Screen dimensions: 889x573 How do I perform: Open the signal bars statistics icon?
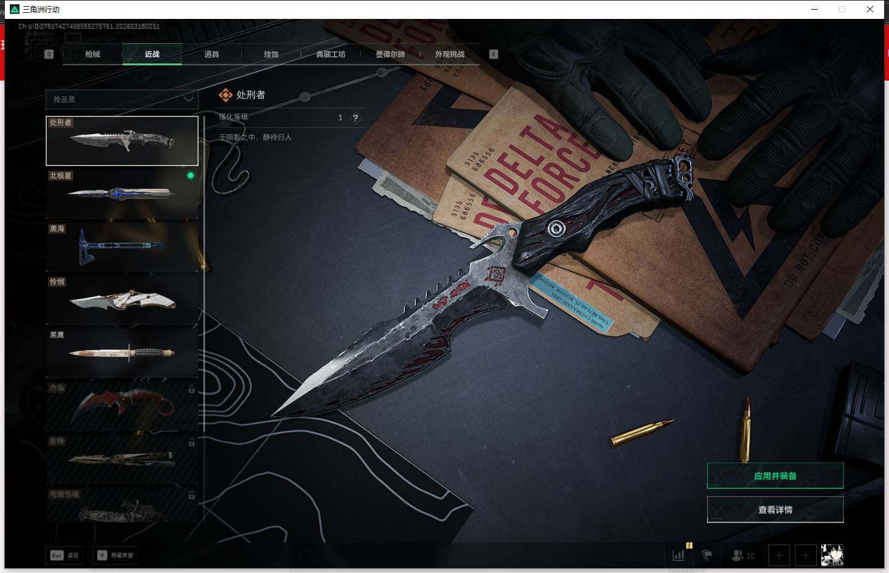678,555
